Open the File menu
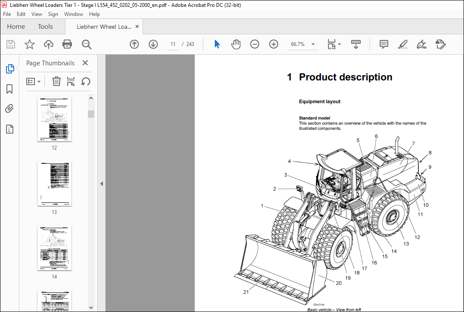 (x=7, y=14)
